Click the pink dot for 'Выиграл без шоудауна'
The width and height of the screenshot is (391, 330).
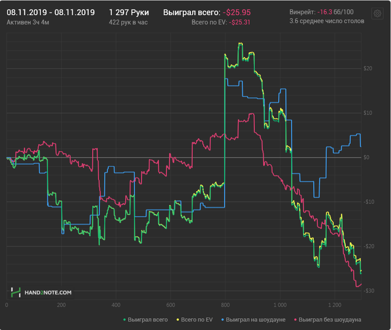tap(295, 320)
